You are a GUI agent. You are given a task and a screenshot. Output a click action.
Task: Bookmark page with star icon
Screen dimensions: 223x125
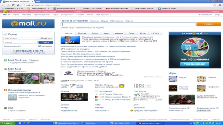[x=215, y=5]
